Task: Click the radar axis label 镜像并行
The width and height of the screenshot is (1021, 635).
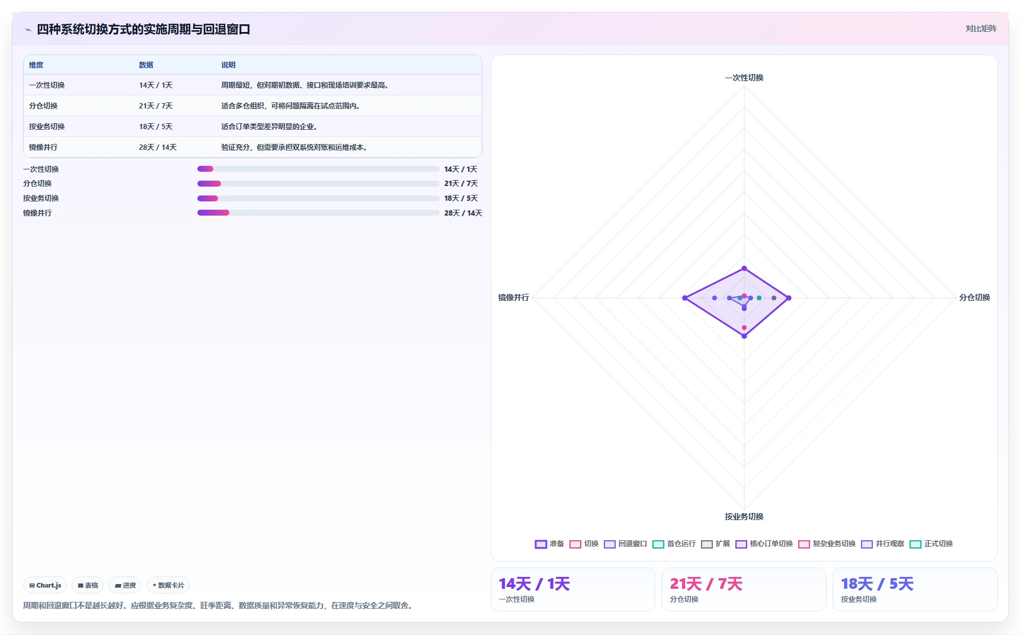Action: (x=514, y=297)
